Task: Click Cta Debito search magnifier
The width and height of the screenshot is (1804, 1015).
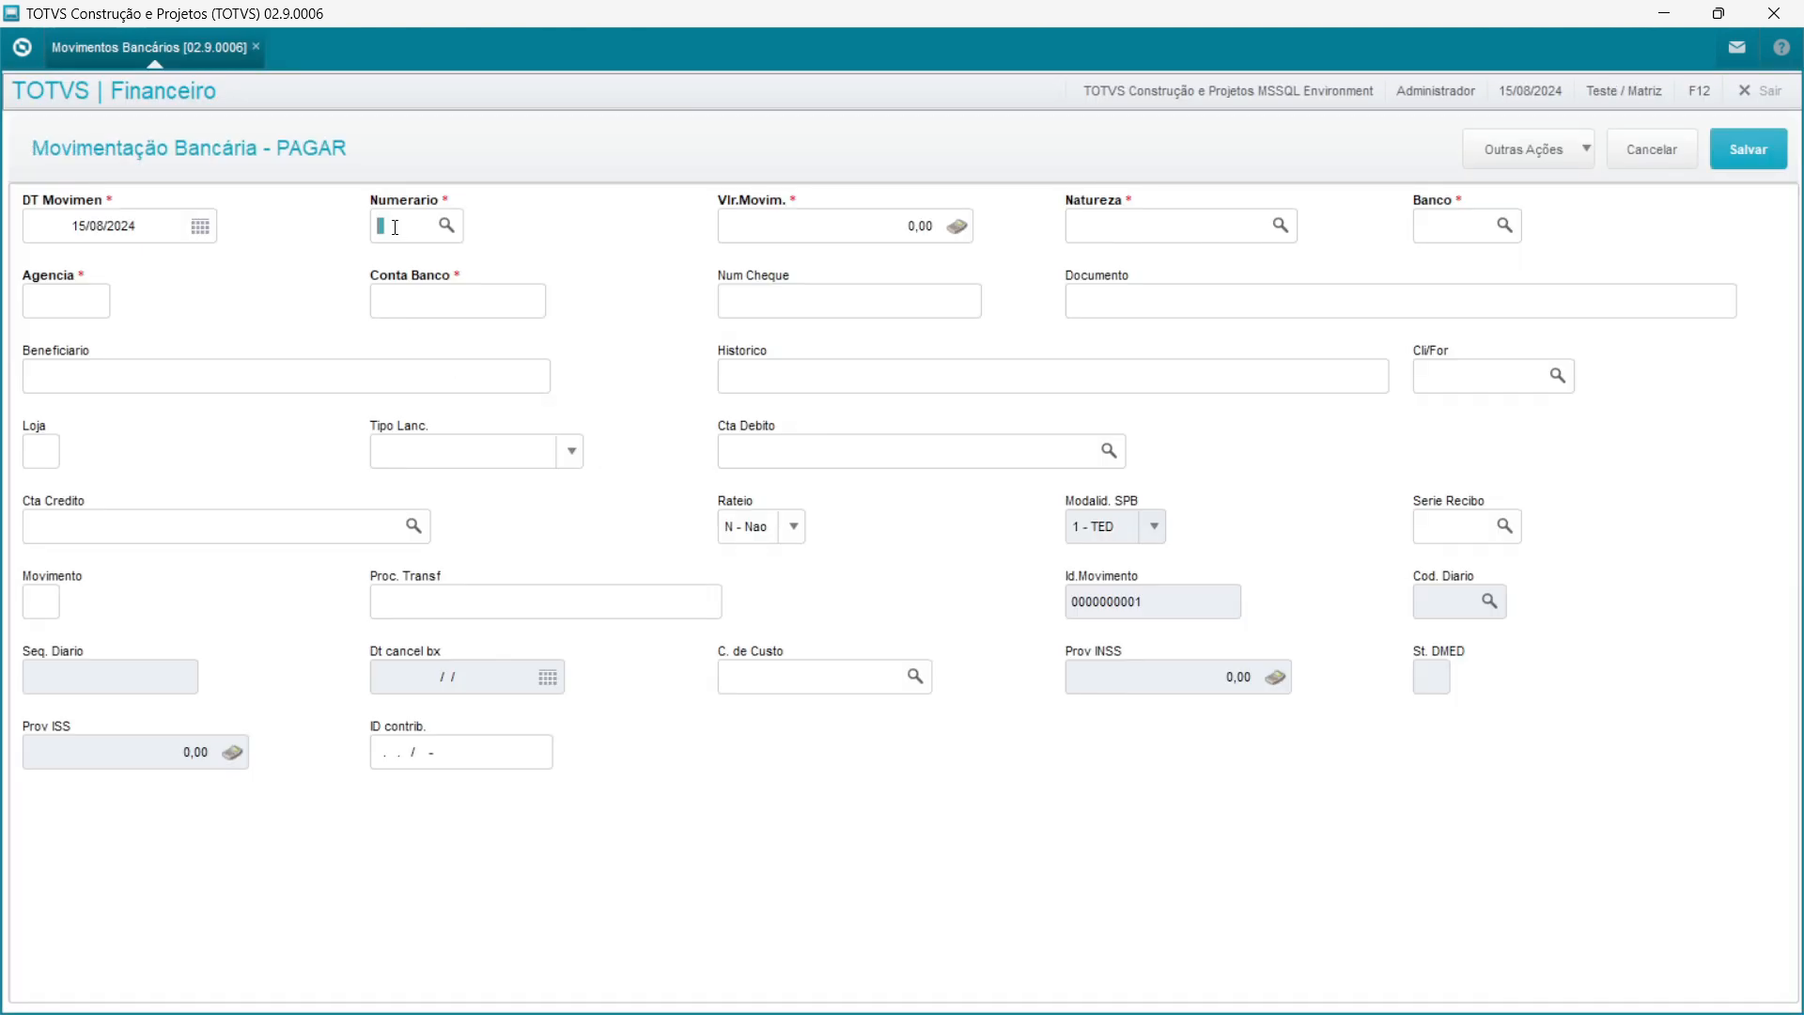Action: point(1109,451)
